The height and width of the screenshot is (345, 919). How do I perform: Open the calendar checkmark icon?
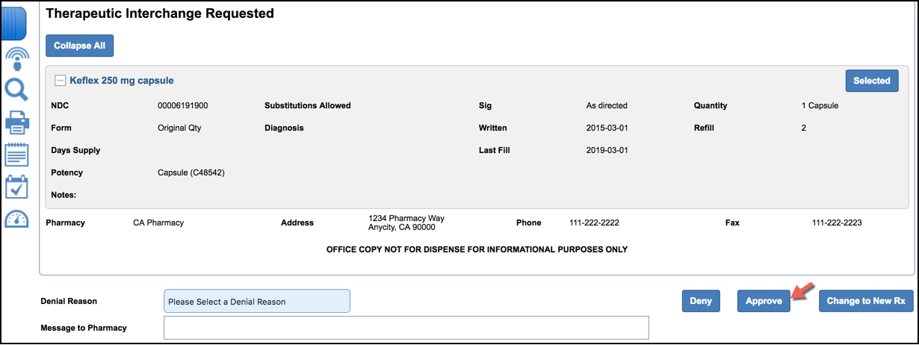point(16,187)
